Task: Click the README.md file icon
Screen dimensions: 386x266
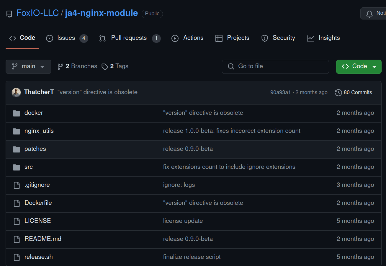Action: [x=17, y=239]
